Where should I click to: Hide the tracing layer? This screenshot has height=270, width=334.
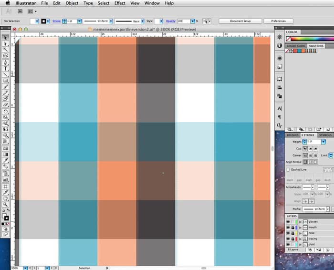point(288,239)
